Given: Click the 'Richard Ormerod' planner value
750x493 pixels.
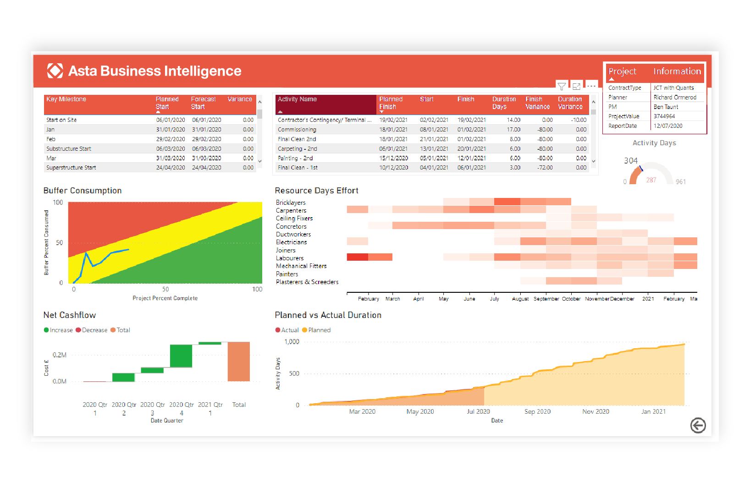Looking at the screenshot, I should pyautogui.click(x=675, y=98).
